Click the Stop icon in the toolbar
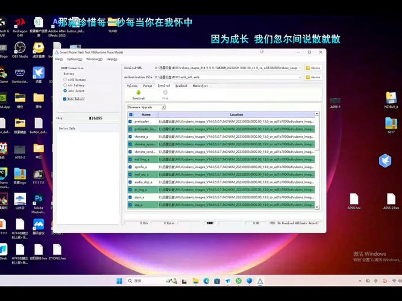402x301 pixels. coord(165,93)
